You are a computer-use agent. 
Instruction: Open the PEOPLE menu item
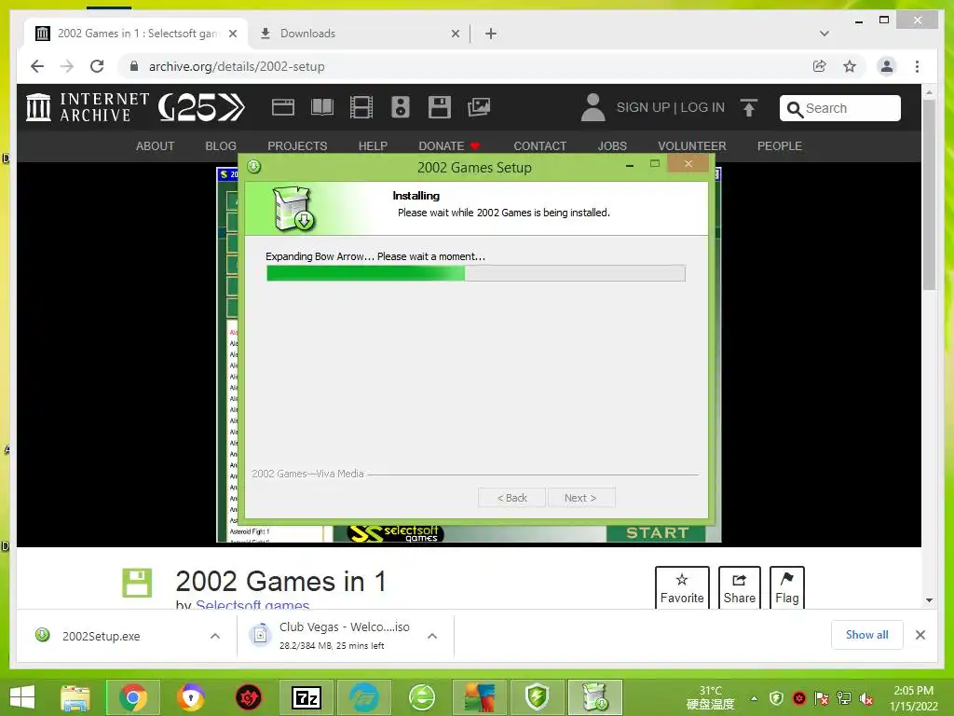pyautogui.click(x=780, y=146)
